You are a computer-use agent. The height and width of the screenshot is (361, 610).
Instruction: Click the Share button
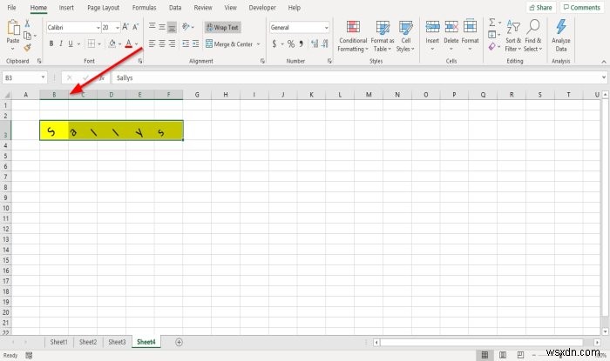[541, 7]
